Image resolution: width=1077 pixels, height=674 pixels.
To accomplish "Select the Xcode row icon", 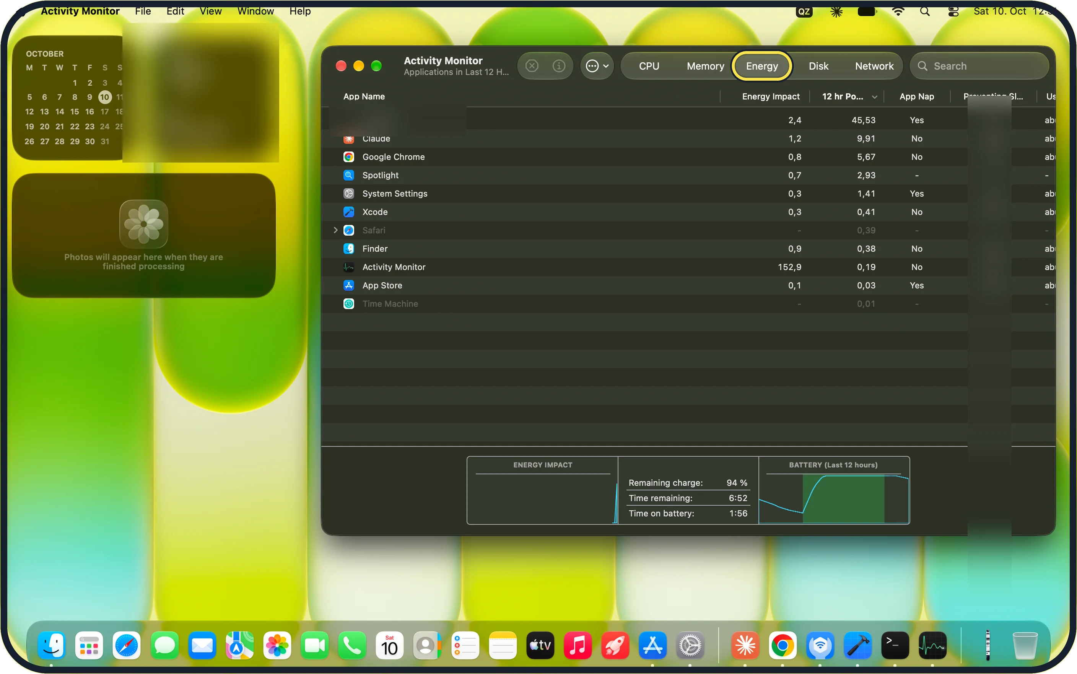I will tap(348, 212).
